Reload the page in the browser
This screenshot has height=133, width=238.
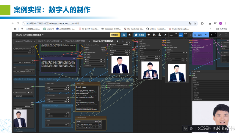18,23
